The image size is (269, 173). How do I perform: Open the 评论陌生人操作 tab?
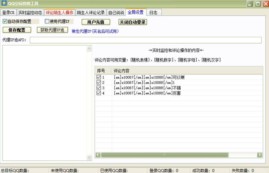[x=59, y=12]
